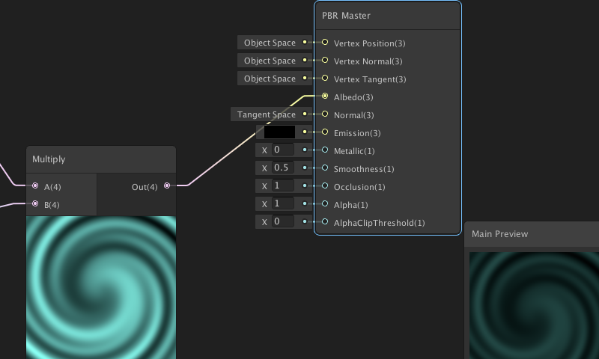This screenshot has width=599, height=359.
Task: Open Object Space dropdown for Vertex Position
Action: [274, 43]
